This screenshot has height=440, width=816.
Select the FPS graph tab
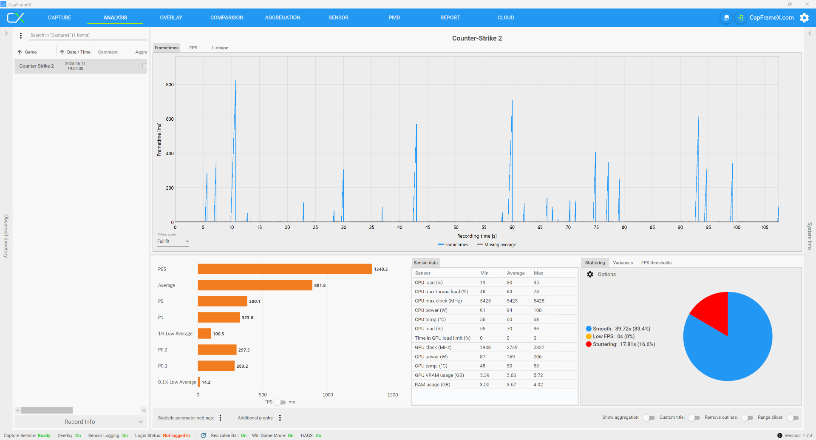pos(193,48)
